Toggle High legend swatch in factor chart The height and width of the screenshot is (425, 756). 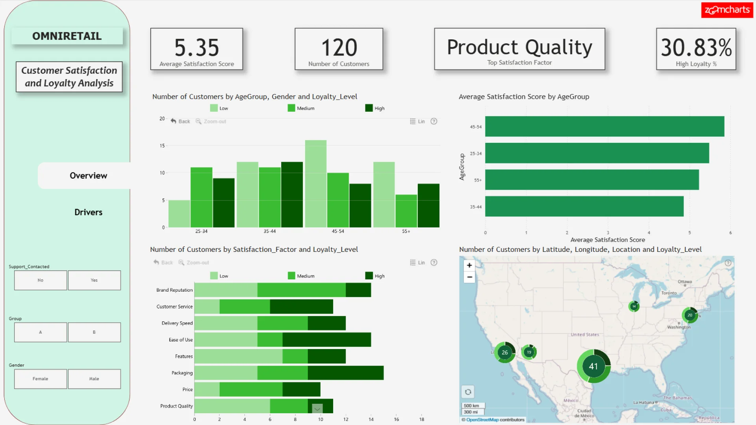click(369, 276)
